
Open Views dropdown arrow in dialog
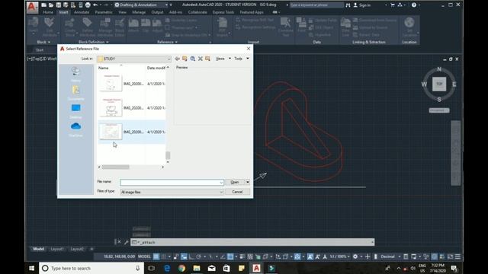click(x=230, y=59)
